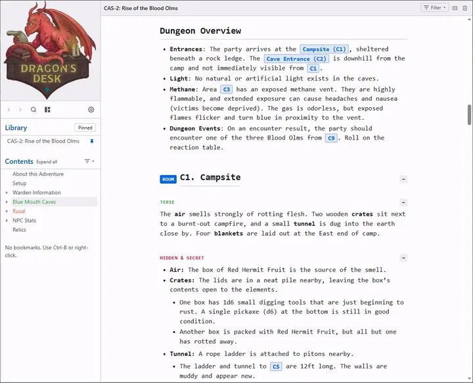The height and width of the screenshot is (383, 473).
Task: Open the Contents filter dropdown
Action: 89,161
